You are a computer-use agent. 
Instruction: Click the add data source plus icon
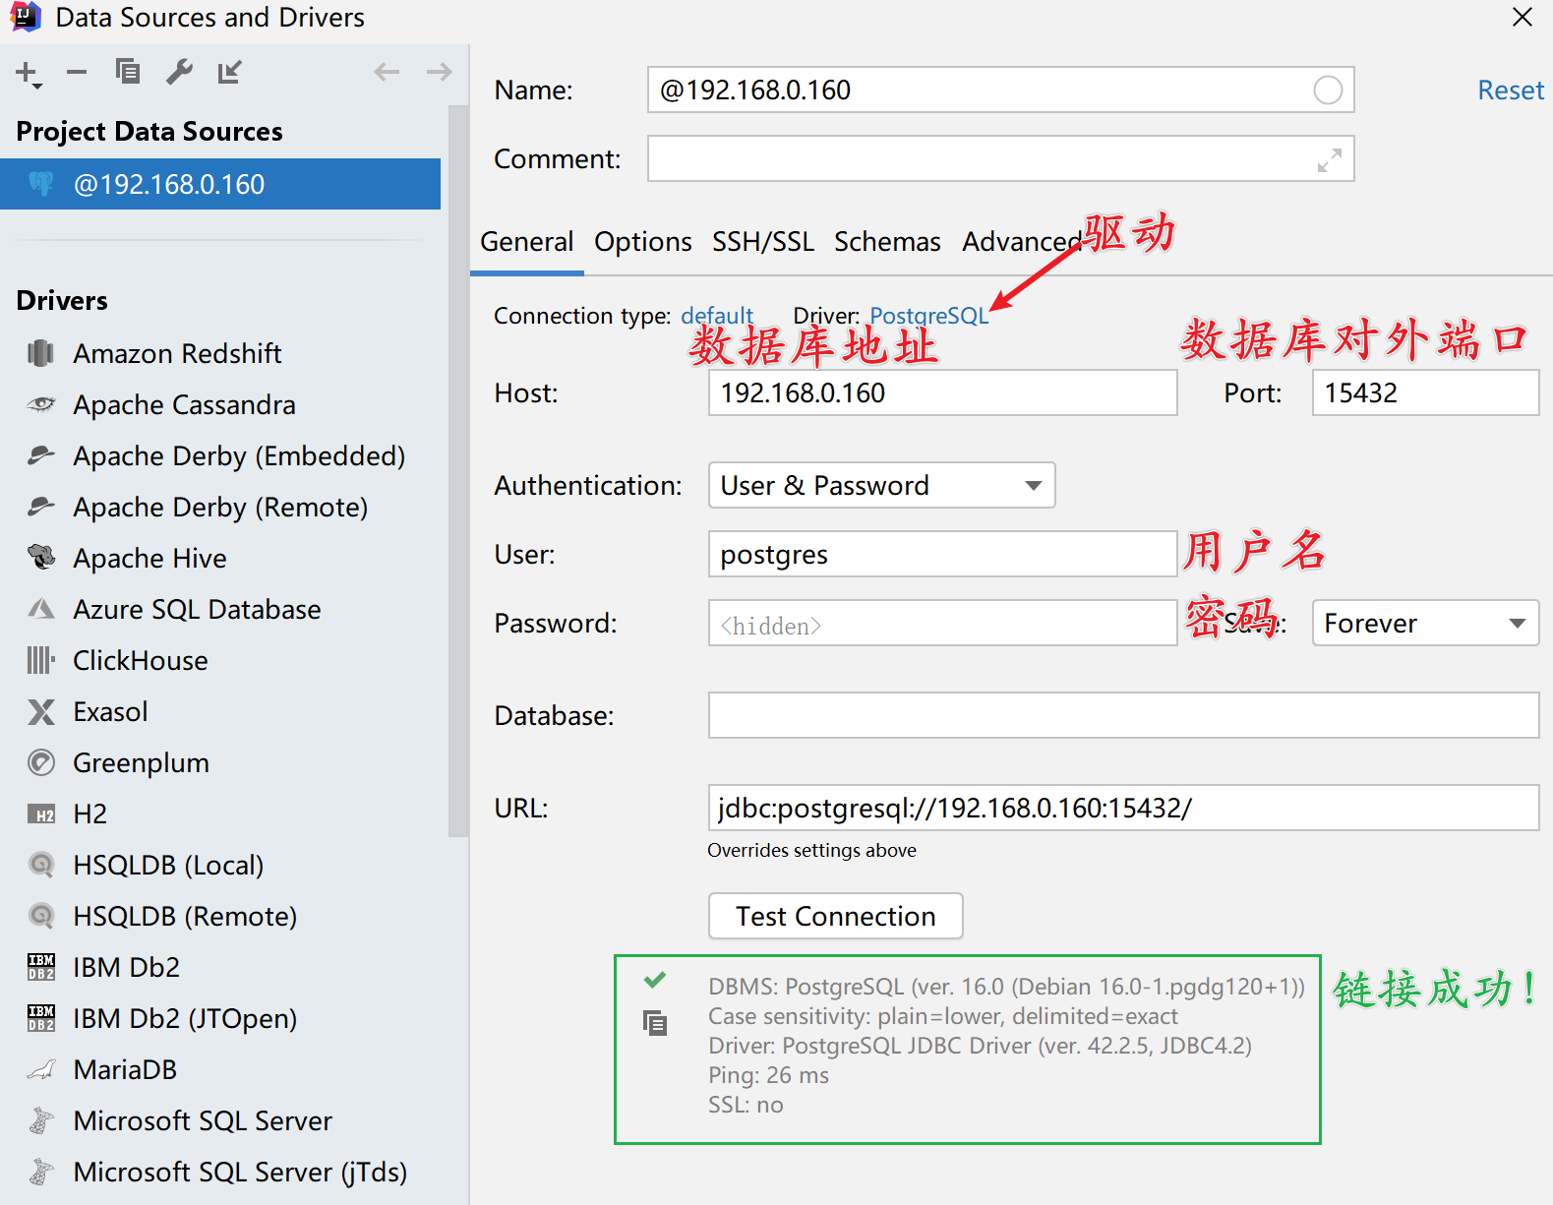pos(28,74)
